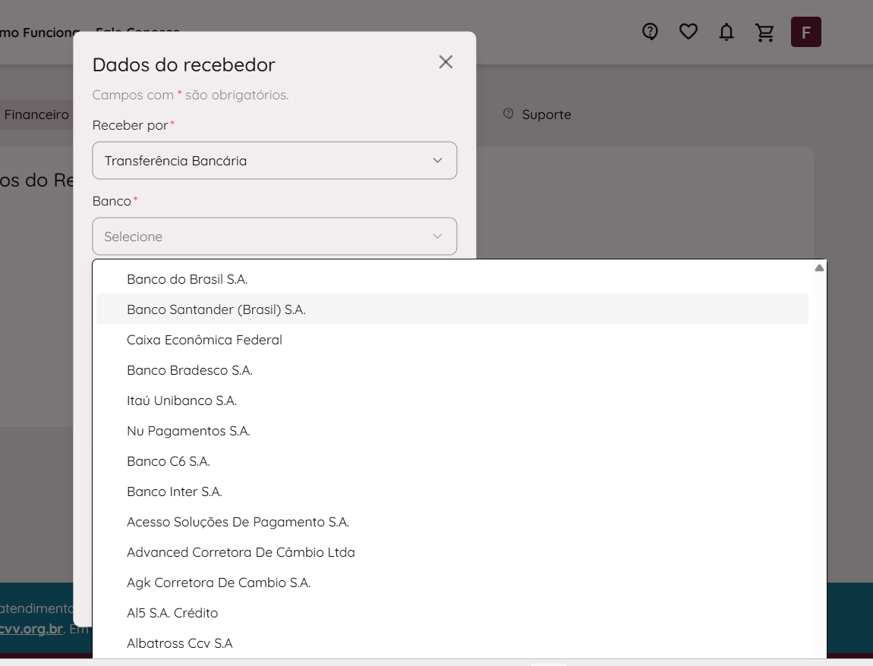This screenshot has height=666, width=873.
Task: Select Albatross Ccv S.A option
Action: (x=180, y=643)
